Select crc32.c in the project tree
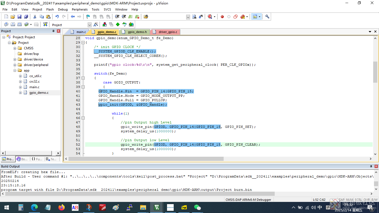Viewport: 379px width, 213px height. coord(34,82)
